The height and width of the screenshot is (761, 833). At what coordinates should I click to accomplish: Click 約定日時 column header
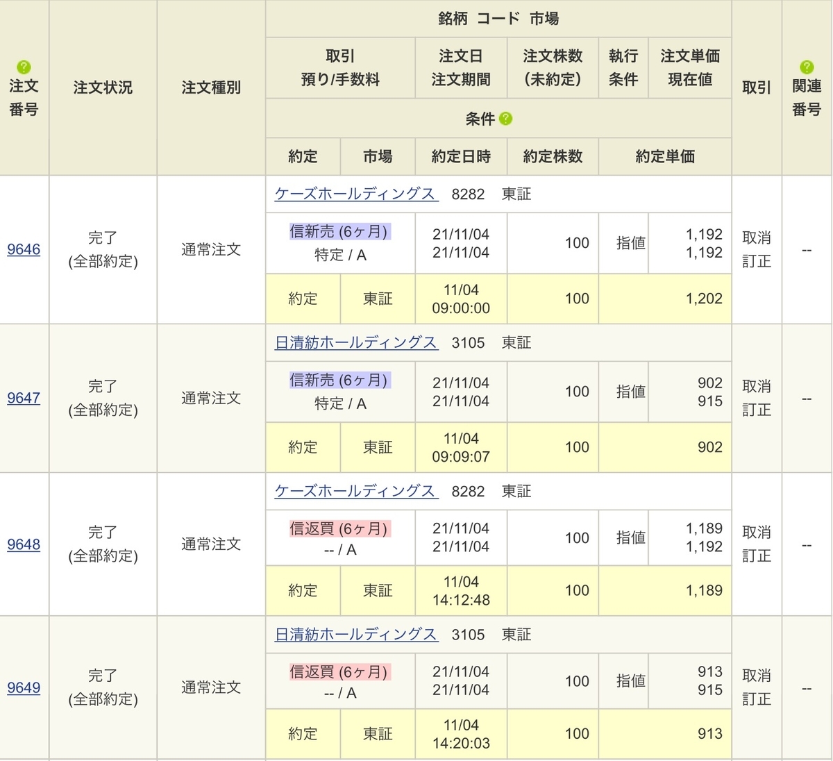coord(461,156)
